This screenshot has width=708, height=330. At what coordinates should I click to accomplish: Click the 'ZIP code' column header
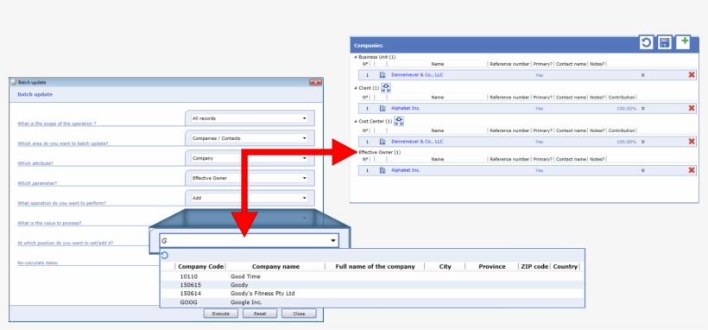[x=534, y=267]
